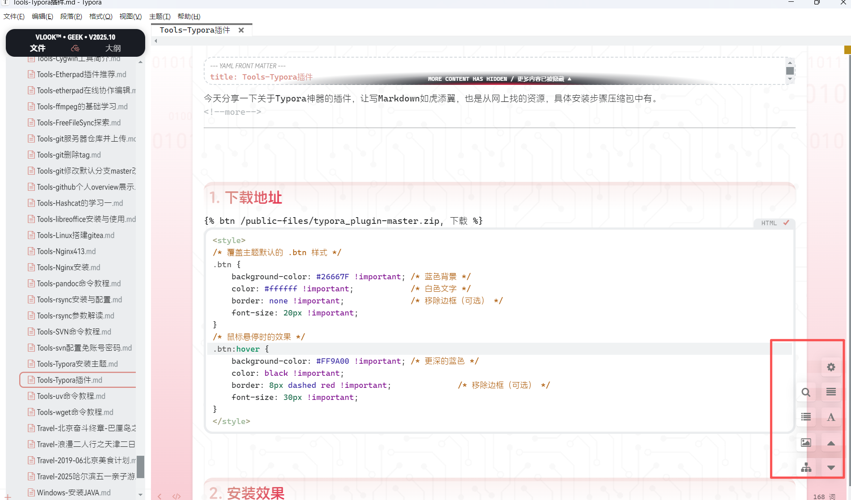Click the bulleted list icon button
Viewport: 851px width, 500px height.
[x=806, y=417]
